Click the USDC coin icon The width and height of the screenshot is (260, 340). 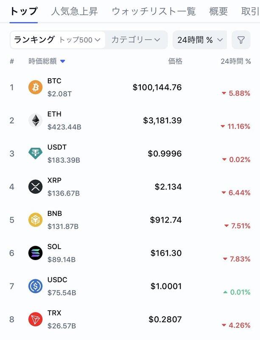(x=36, y=286)
